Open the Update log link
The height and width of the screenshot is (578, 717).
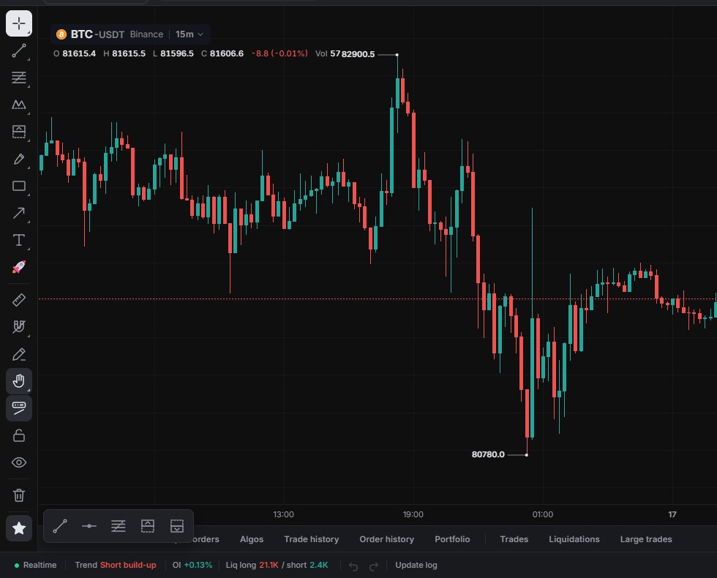[416, 565]
